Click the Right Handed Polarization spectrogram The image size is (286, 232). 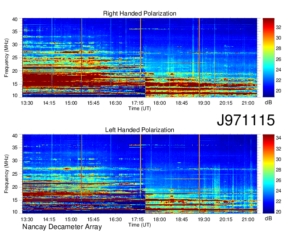140,58
